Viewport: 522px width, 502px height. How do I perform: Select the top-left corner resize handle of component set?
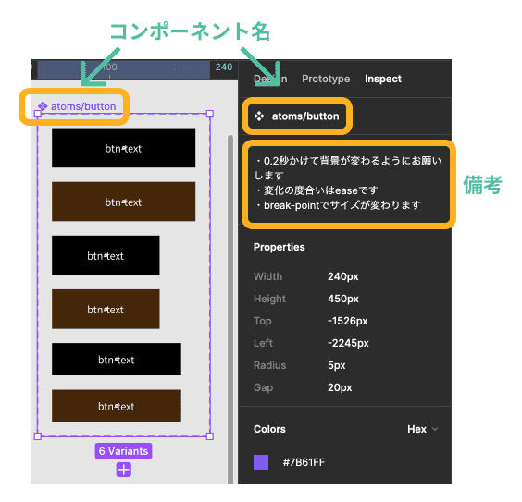tap(38, 114)
